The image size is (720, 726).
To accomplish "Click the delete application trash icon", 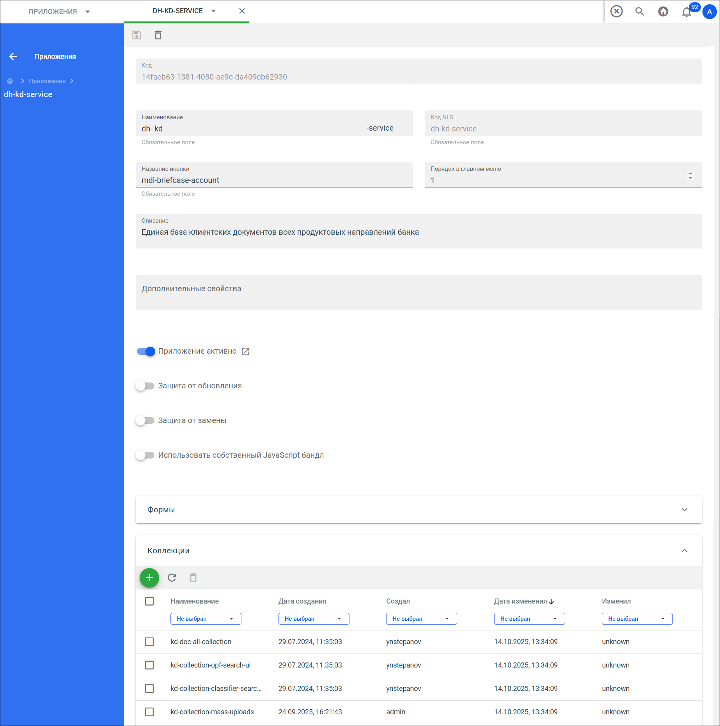I will [158, 35].
